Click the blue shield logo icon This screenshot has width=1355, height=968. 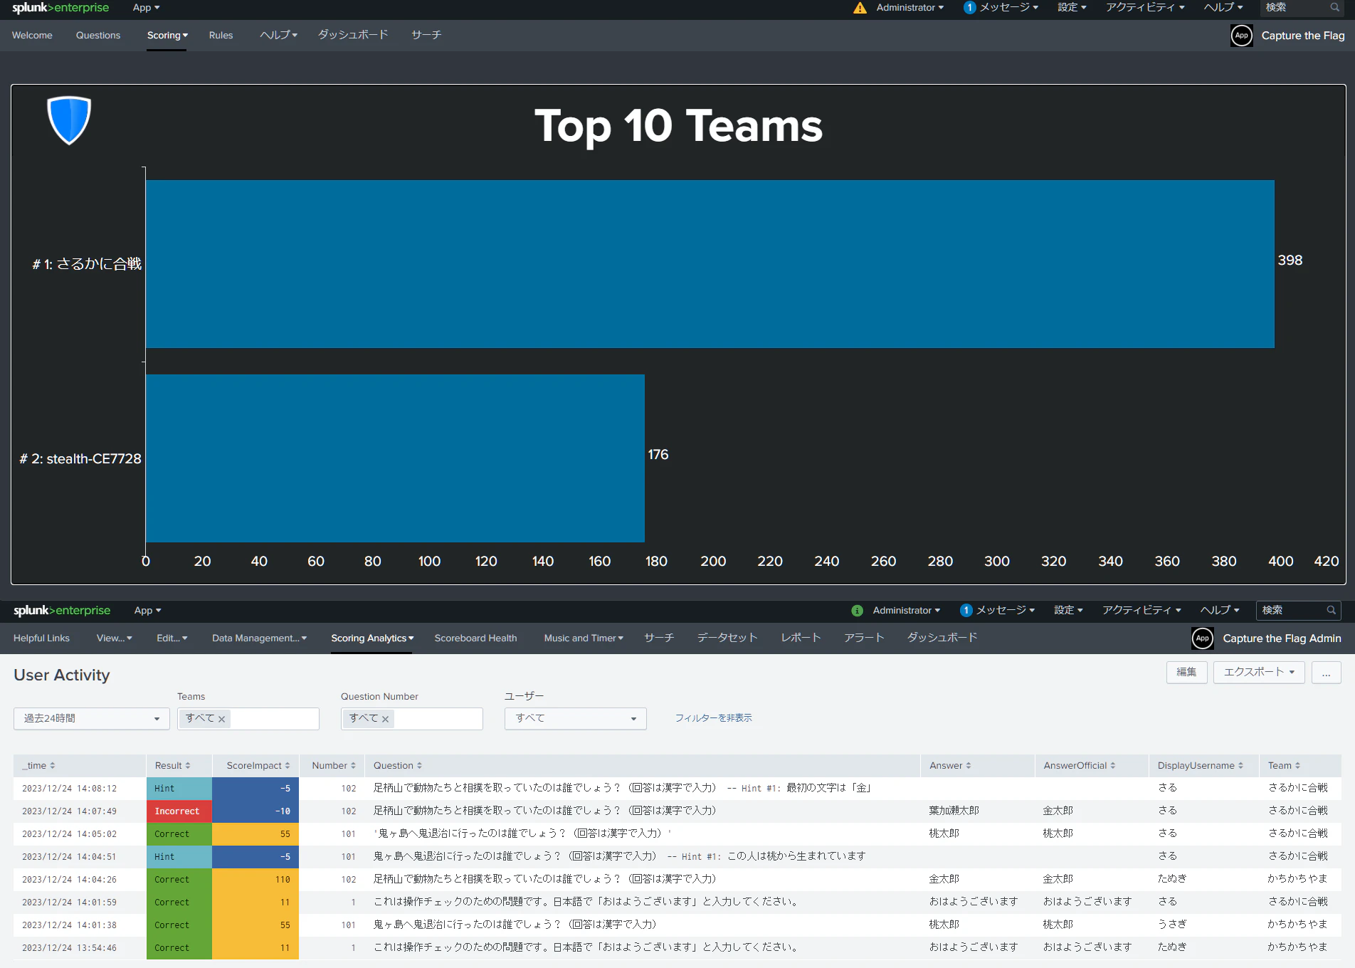69,120
